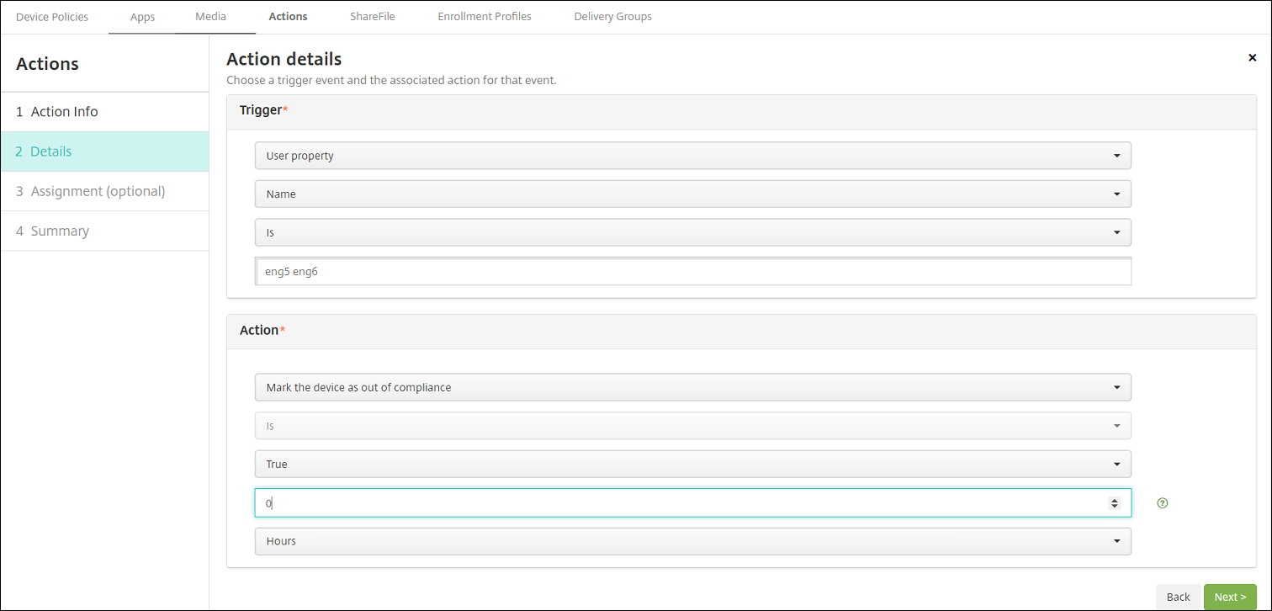Click the eng5 eng6 text field
This screenshot has height=611, width=1272.
692,272
